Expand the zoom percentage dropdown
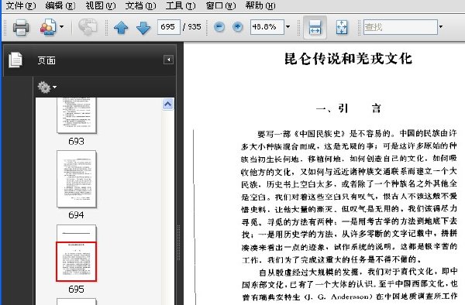Viewport: 465px width, 305px height. [x=288, y=27]
